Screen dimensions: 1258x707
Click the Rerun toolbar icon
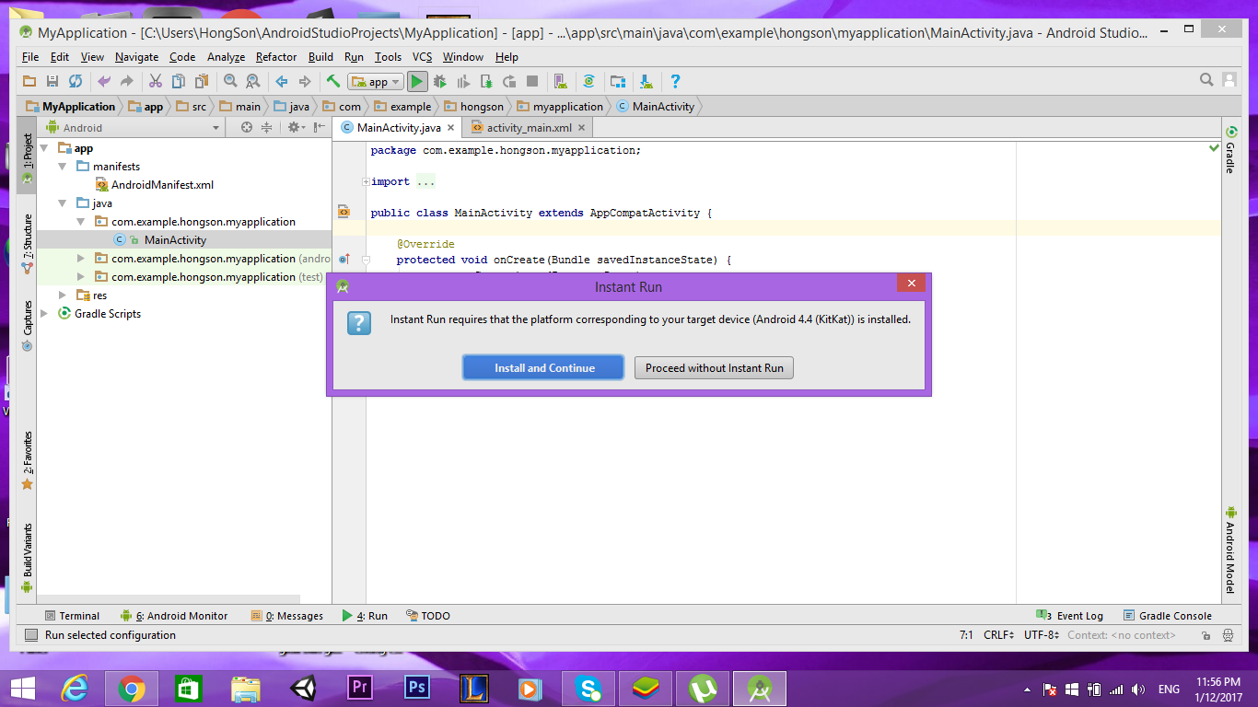[x=508, y=81]
